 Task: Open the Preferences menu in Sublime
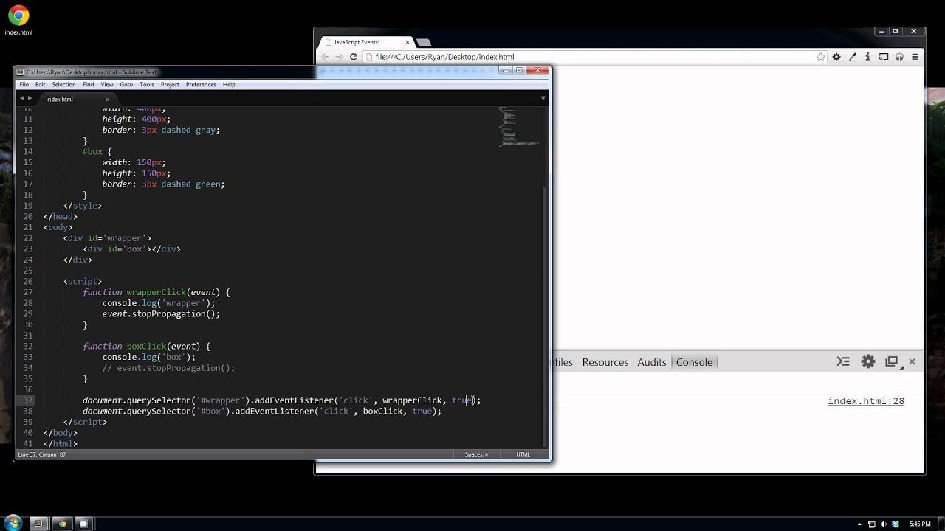pos(201,85)
